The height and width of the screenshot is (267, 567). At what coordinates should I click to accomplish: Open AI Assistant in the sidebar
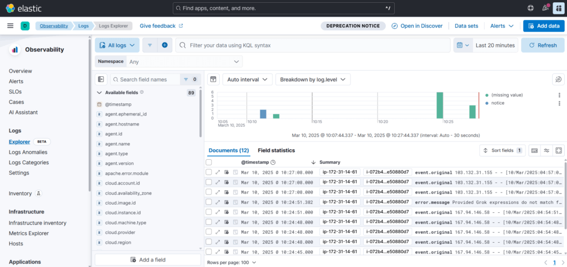click(x=23, y=112)
